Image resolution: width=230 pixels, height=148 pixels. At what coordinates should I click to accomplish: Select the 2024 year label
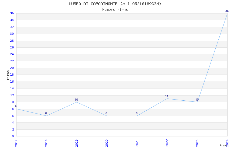[227, 143]
